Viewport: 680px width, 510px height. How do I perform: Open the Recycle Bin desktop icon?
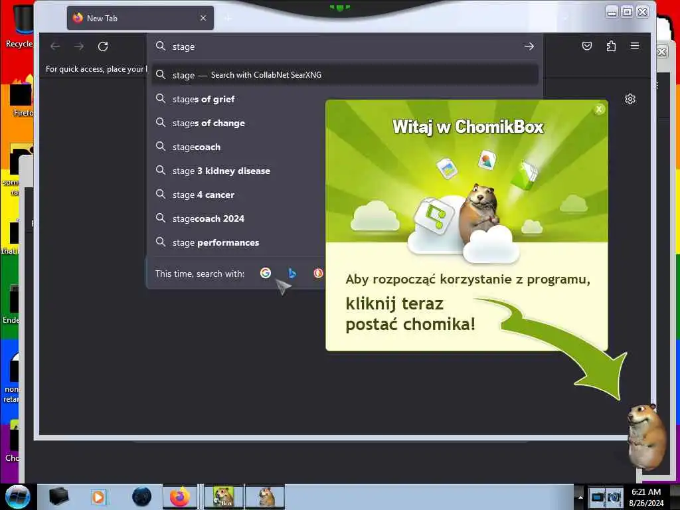click(x=19, y=26)
